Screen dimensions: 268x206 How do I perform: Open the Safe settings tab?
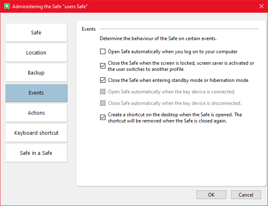[36, 33]
